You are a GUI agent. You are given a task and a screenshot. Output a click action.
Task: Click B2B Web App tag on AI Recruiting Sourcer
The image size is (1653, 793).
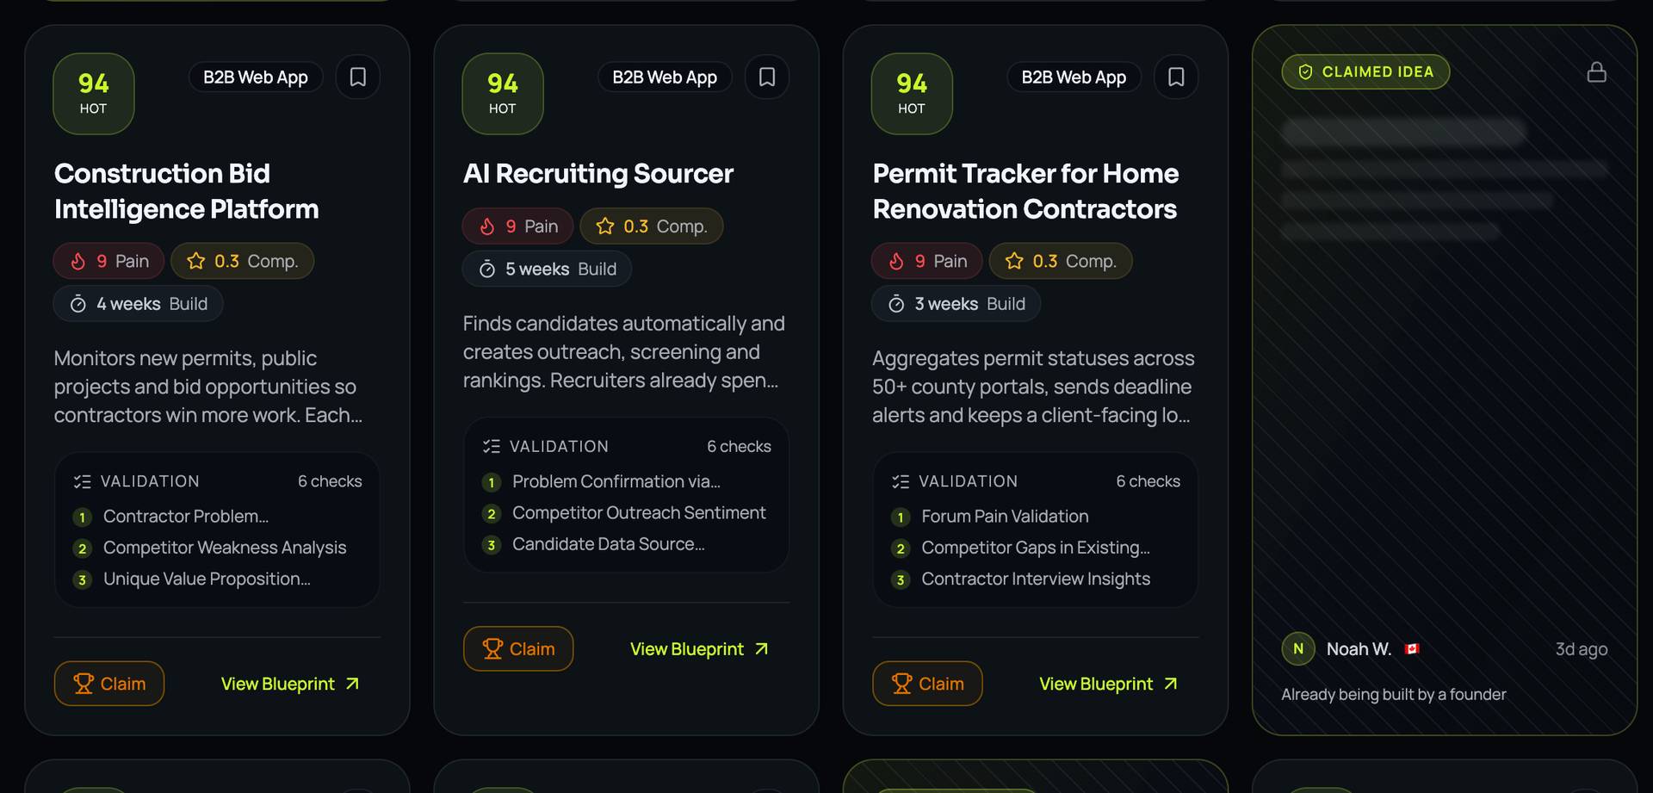point(665,77)
